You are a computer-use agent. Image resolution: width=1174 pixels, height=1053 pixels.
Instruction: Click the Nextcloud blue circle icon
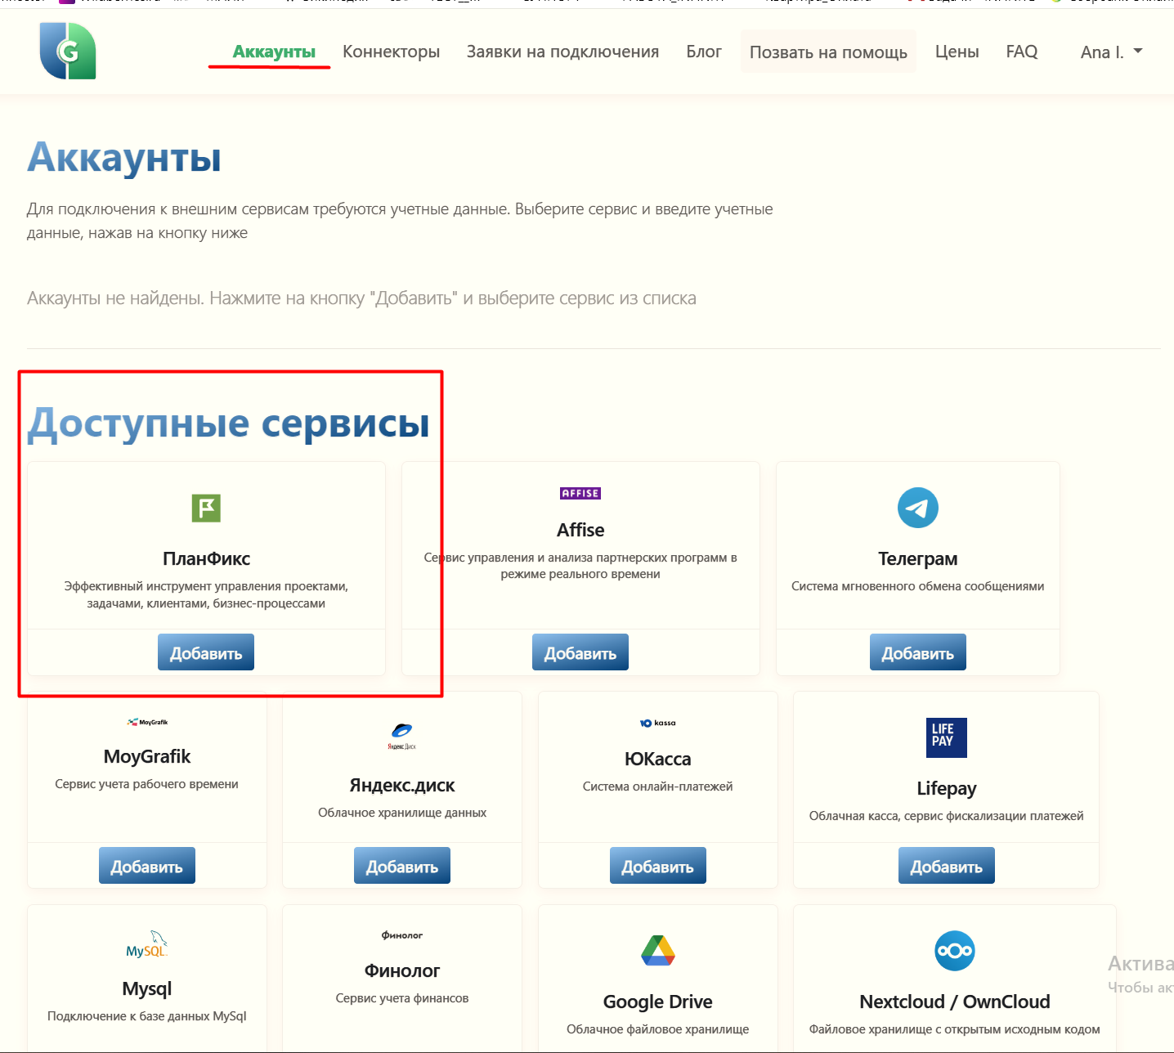[954, 951]
